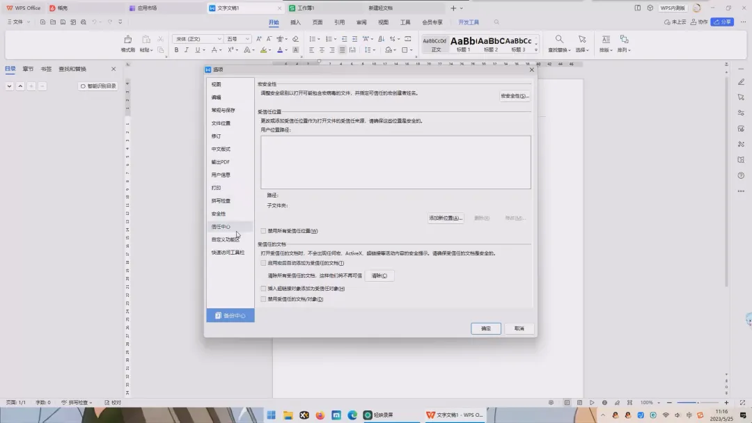Click the Save icon in quick toolbar
Image resolution: width=752 pixels, height=423 pixels.
[x=63, y=22]
